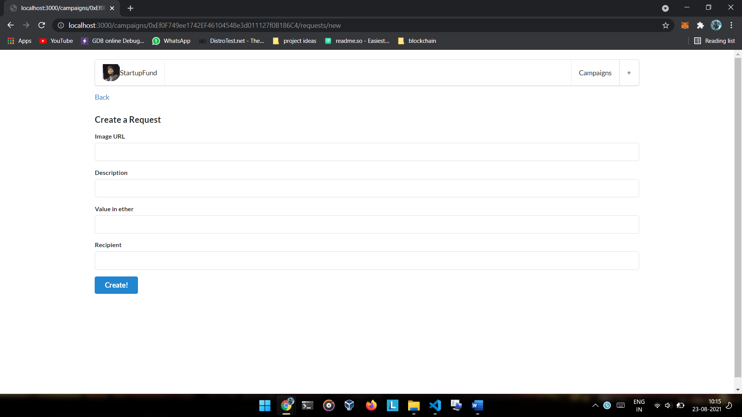The width and height of the screenshot is (742, 417).
Task: Reload the page
Action: tap(42, 25)
